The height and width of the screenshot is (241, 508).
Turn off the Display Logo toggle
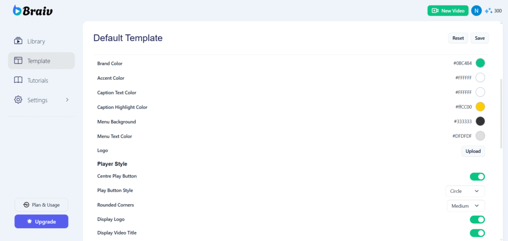477,220
